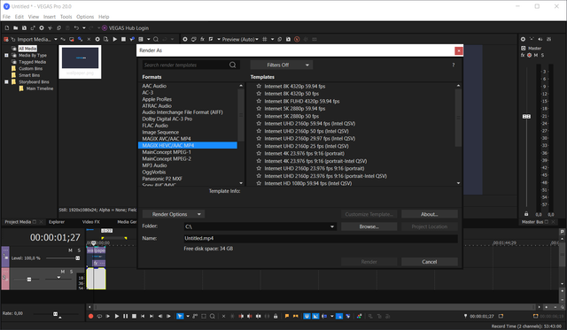Expand the Media By Type tree node
The width and height of the screenshot is (567, 330).
tap(6, 55)
